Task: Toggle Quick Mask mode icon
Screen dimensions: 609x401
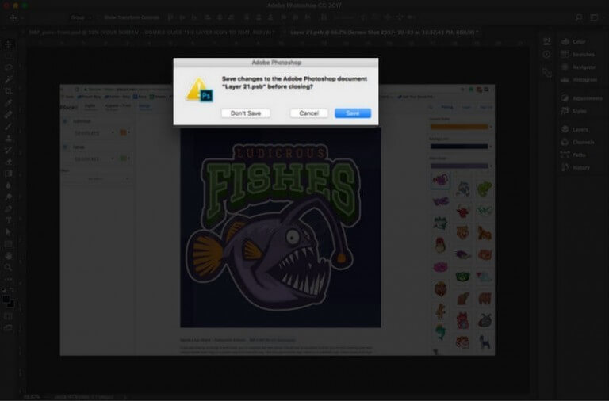Action: [8, 317]
